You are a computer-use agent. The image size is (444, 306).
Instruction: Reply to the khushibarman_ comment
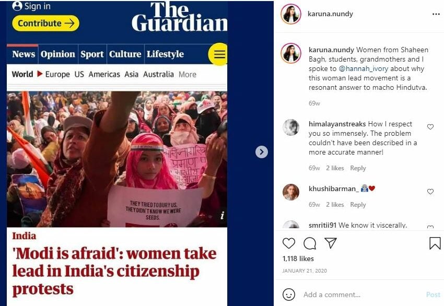(358, 205)
